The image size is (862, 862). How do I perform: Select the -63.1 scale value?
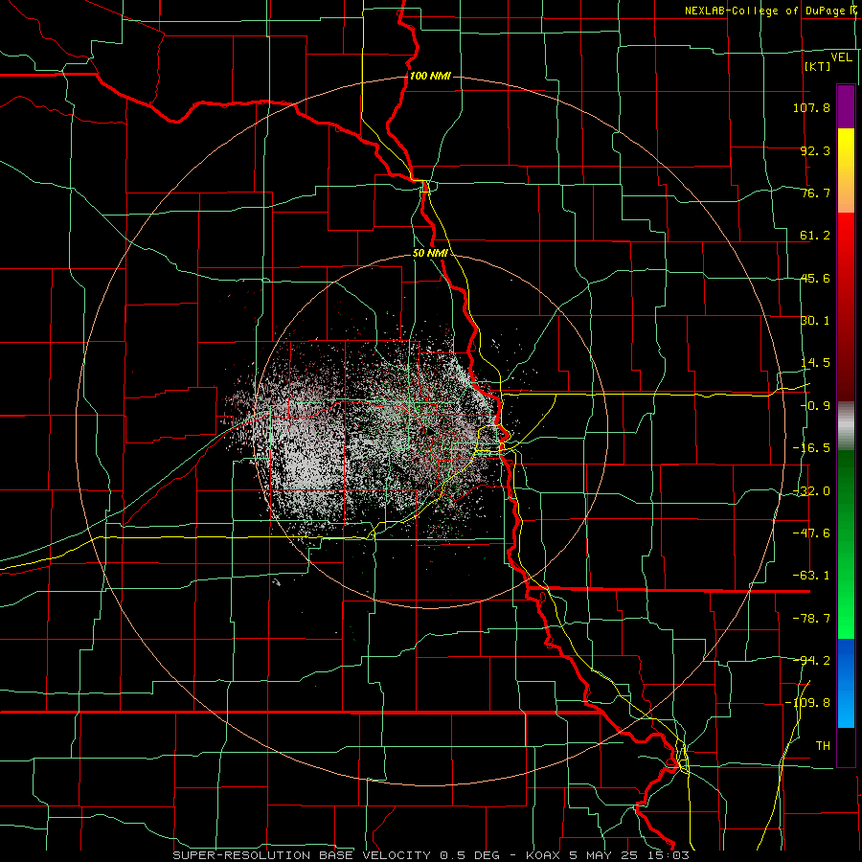(811, 576)
